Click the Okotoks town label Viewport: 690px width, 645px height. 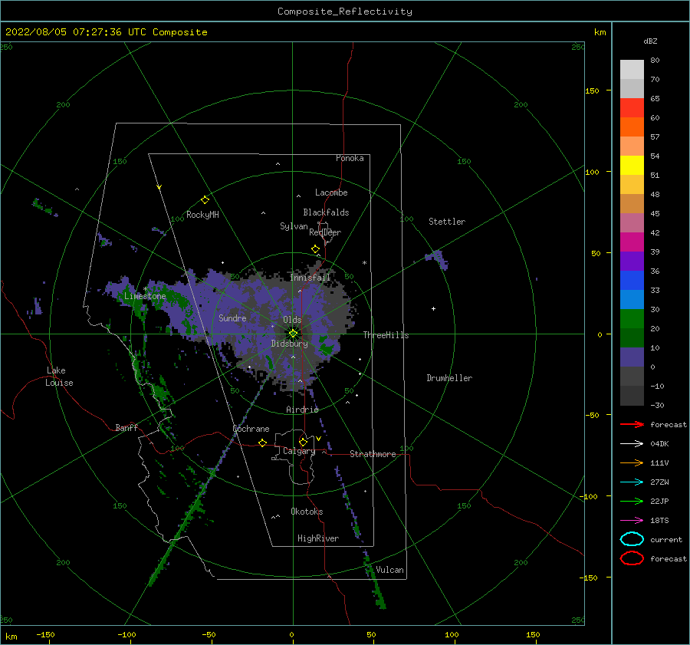pyautogui.click(x=307, y=511)
